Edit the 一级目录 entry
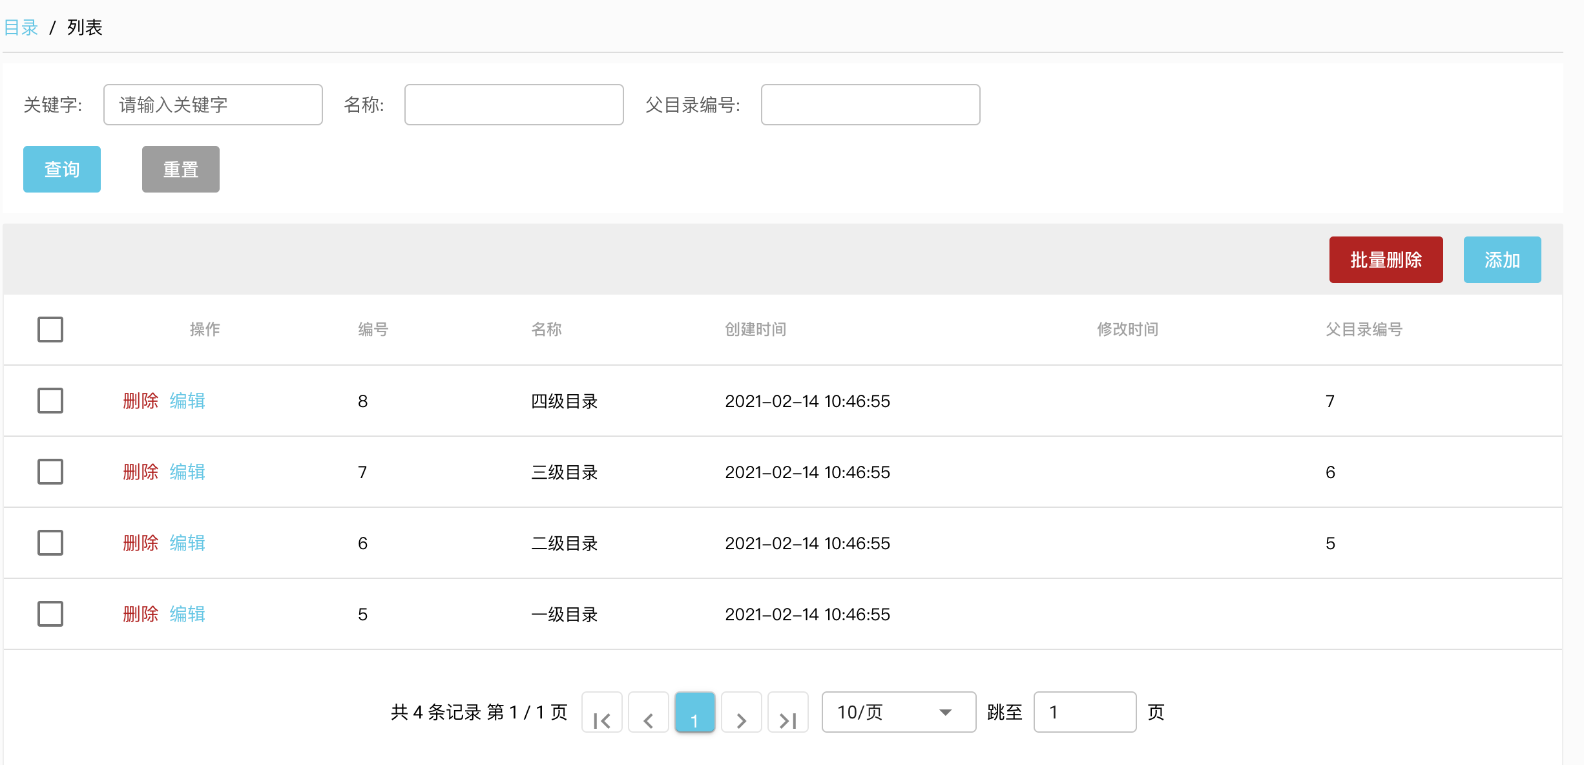 (187, 614)
